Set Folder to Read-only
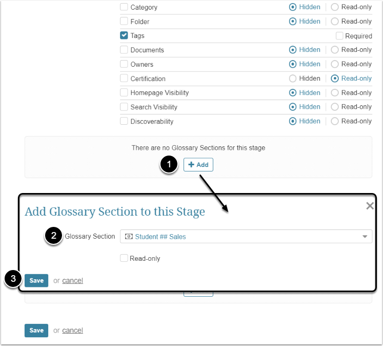Screen dimensions: 383x346 point(335,22)
